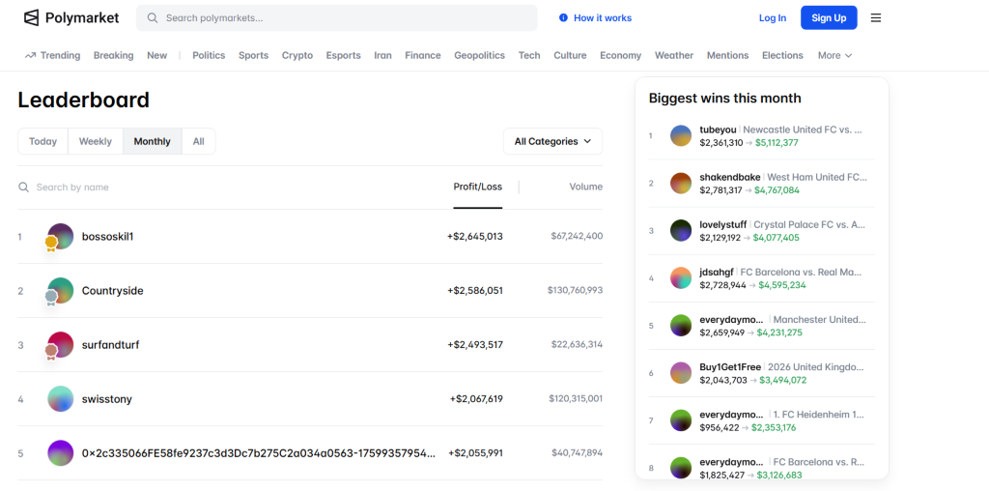Open the New category
Viewport: 989px width, 491px height.
[157, 55]
